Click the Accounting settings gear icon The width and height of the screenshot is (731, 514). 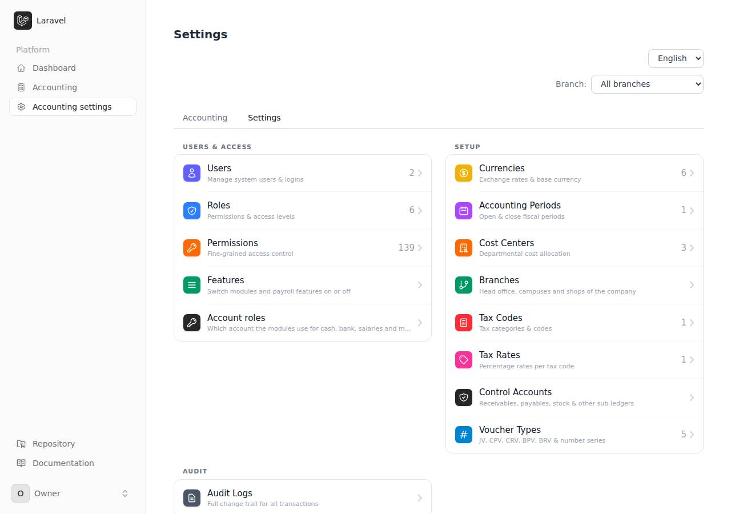click(21, 107)
